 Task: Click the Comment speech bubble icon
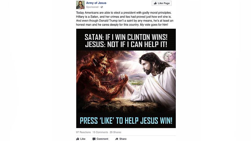[94, 139]
